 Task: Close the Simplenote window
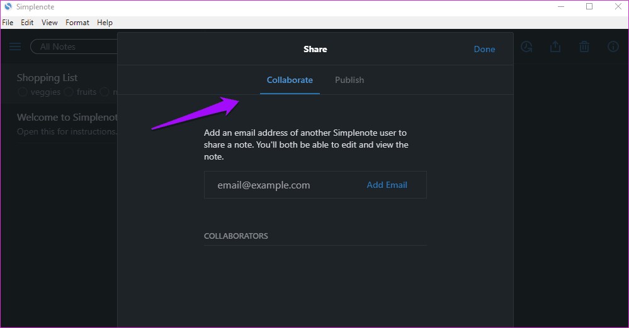(618, 7)
